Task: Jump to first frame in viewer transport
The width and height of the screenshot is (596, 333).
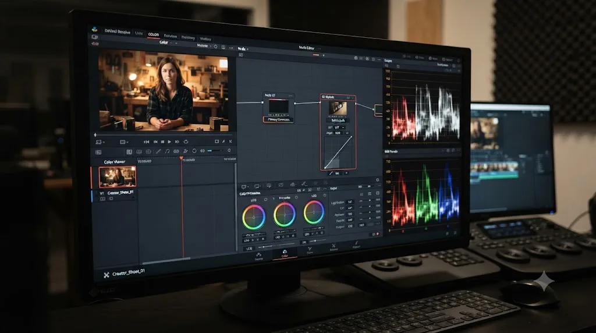Action: 146,142
